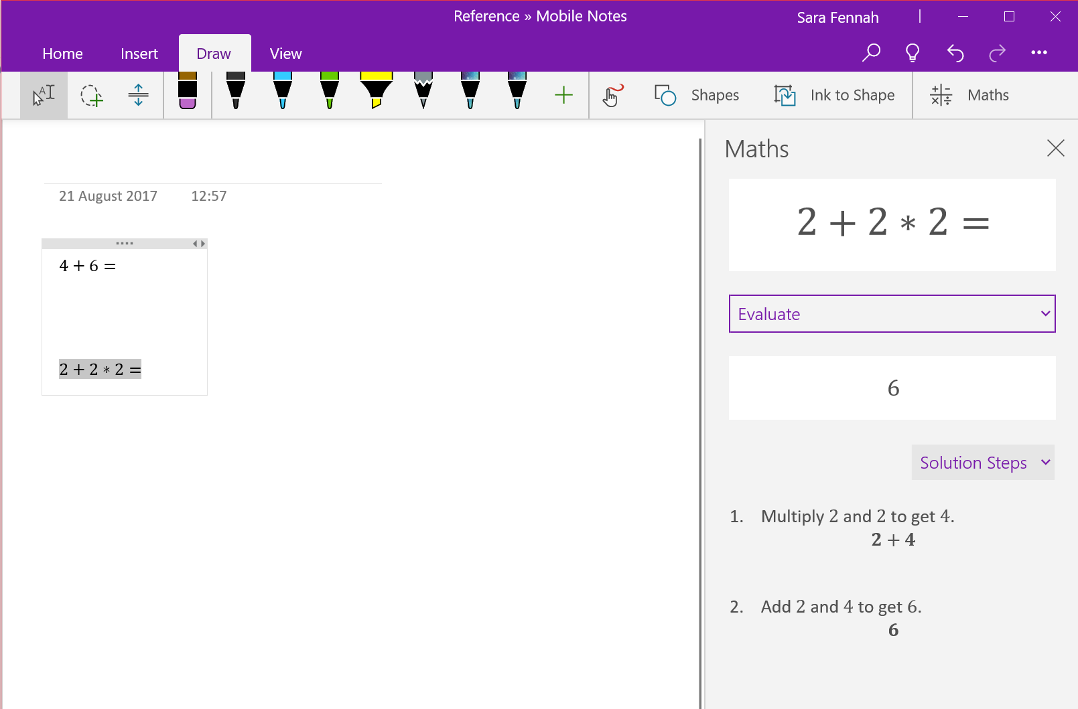Add a new pen with the plus icon
Screen dimensions: 1078x709
(x=563, y=95)
